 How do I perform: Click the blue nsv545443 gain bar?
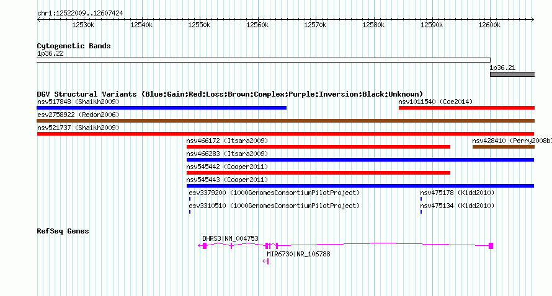360,186
